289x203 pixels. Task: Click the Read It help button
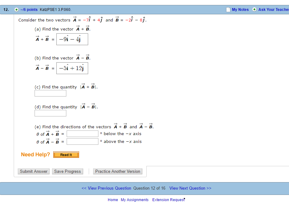click(66, 154)
